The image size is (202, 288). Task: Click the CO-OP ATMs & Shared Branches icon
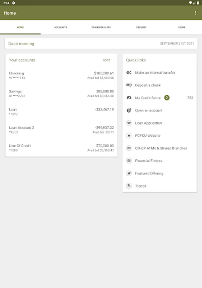tap(129, 148)
